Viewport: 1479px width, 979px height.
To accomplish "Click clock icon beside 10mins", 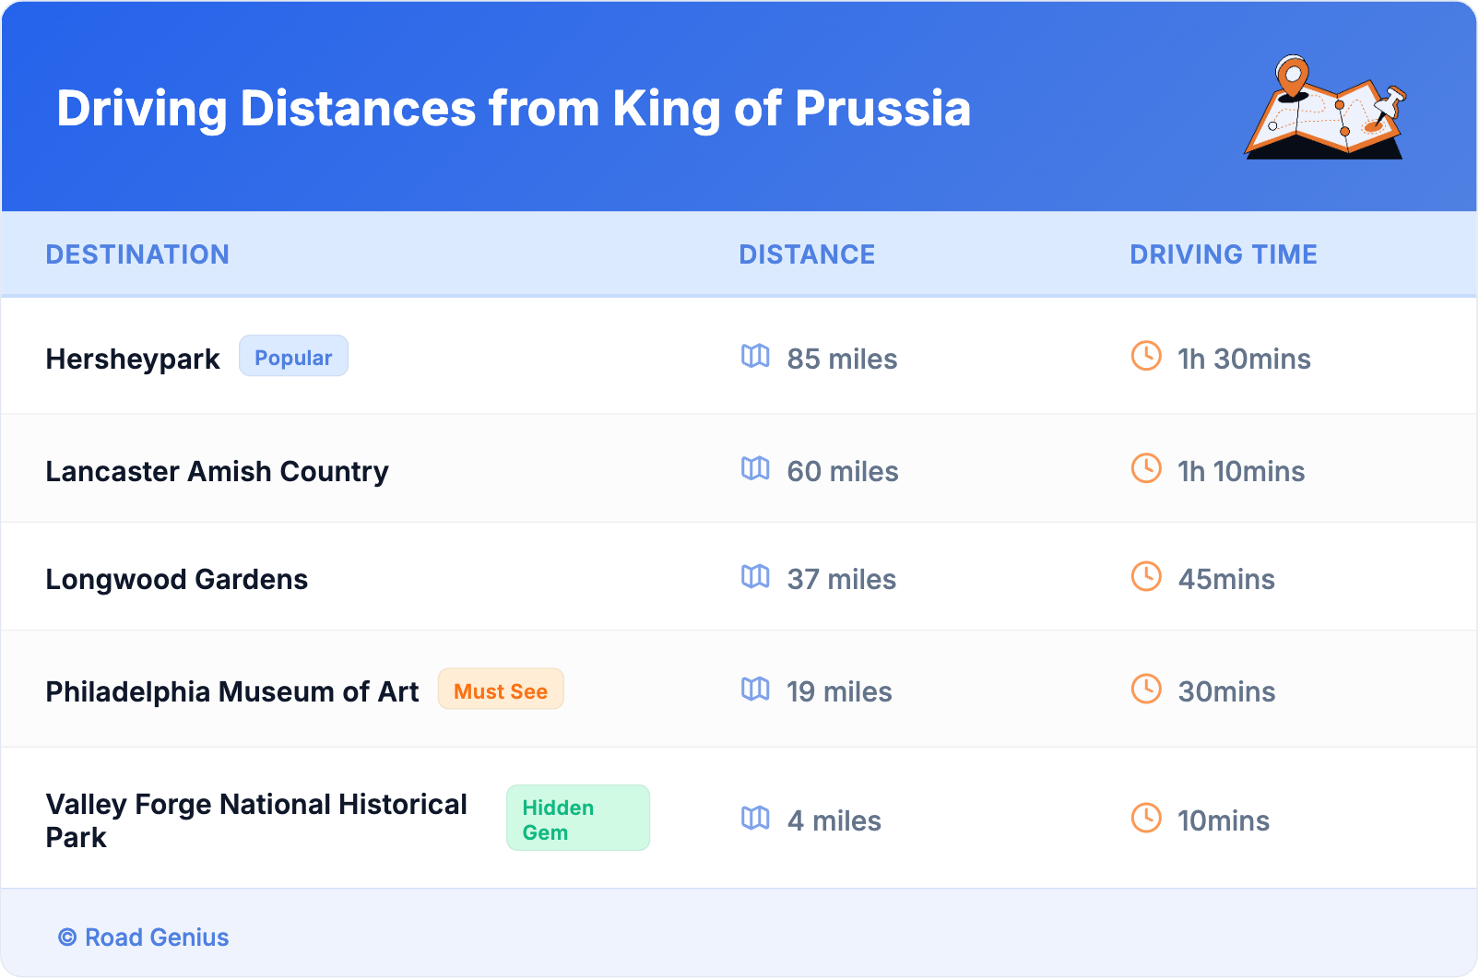I will 1146,818.
